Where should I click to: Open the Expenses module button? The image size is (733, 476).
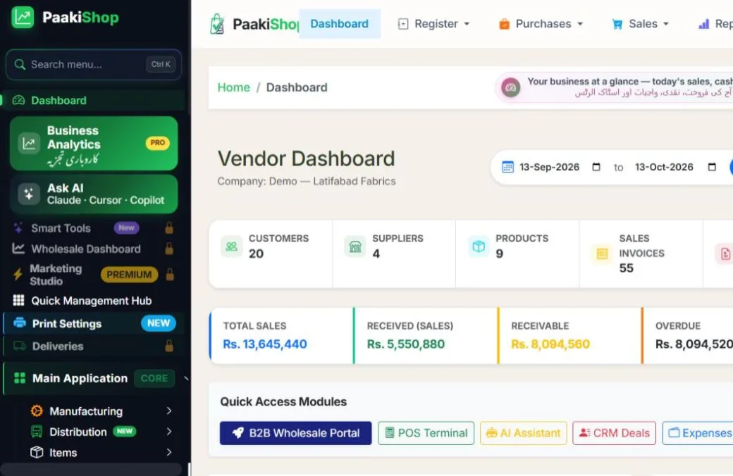click(x=698, y=433)
